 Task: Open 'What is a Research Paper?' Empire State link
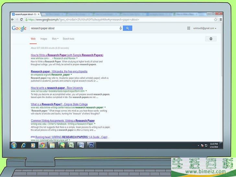(59, 104)
